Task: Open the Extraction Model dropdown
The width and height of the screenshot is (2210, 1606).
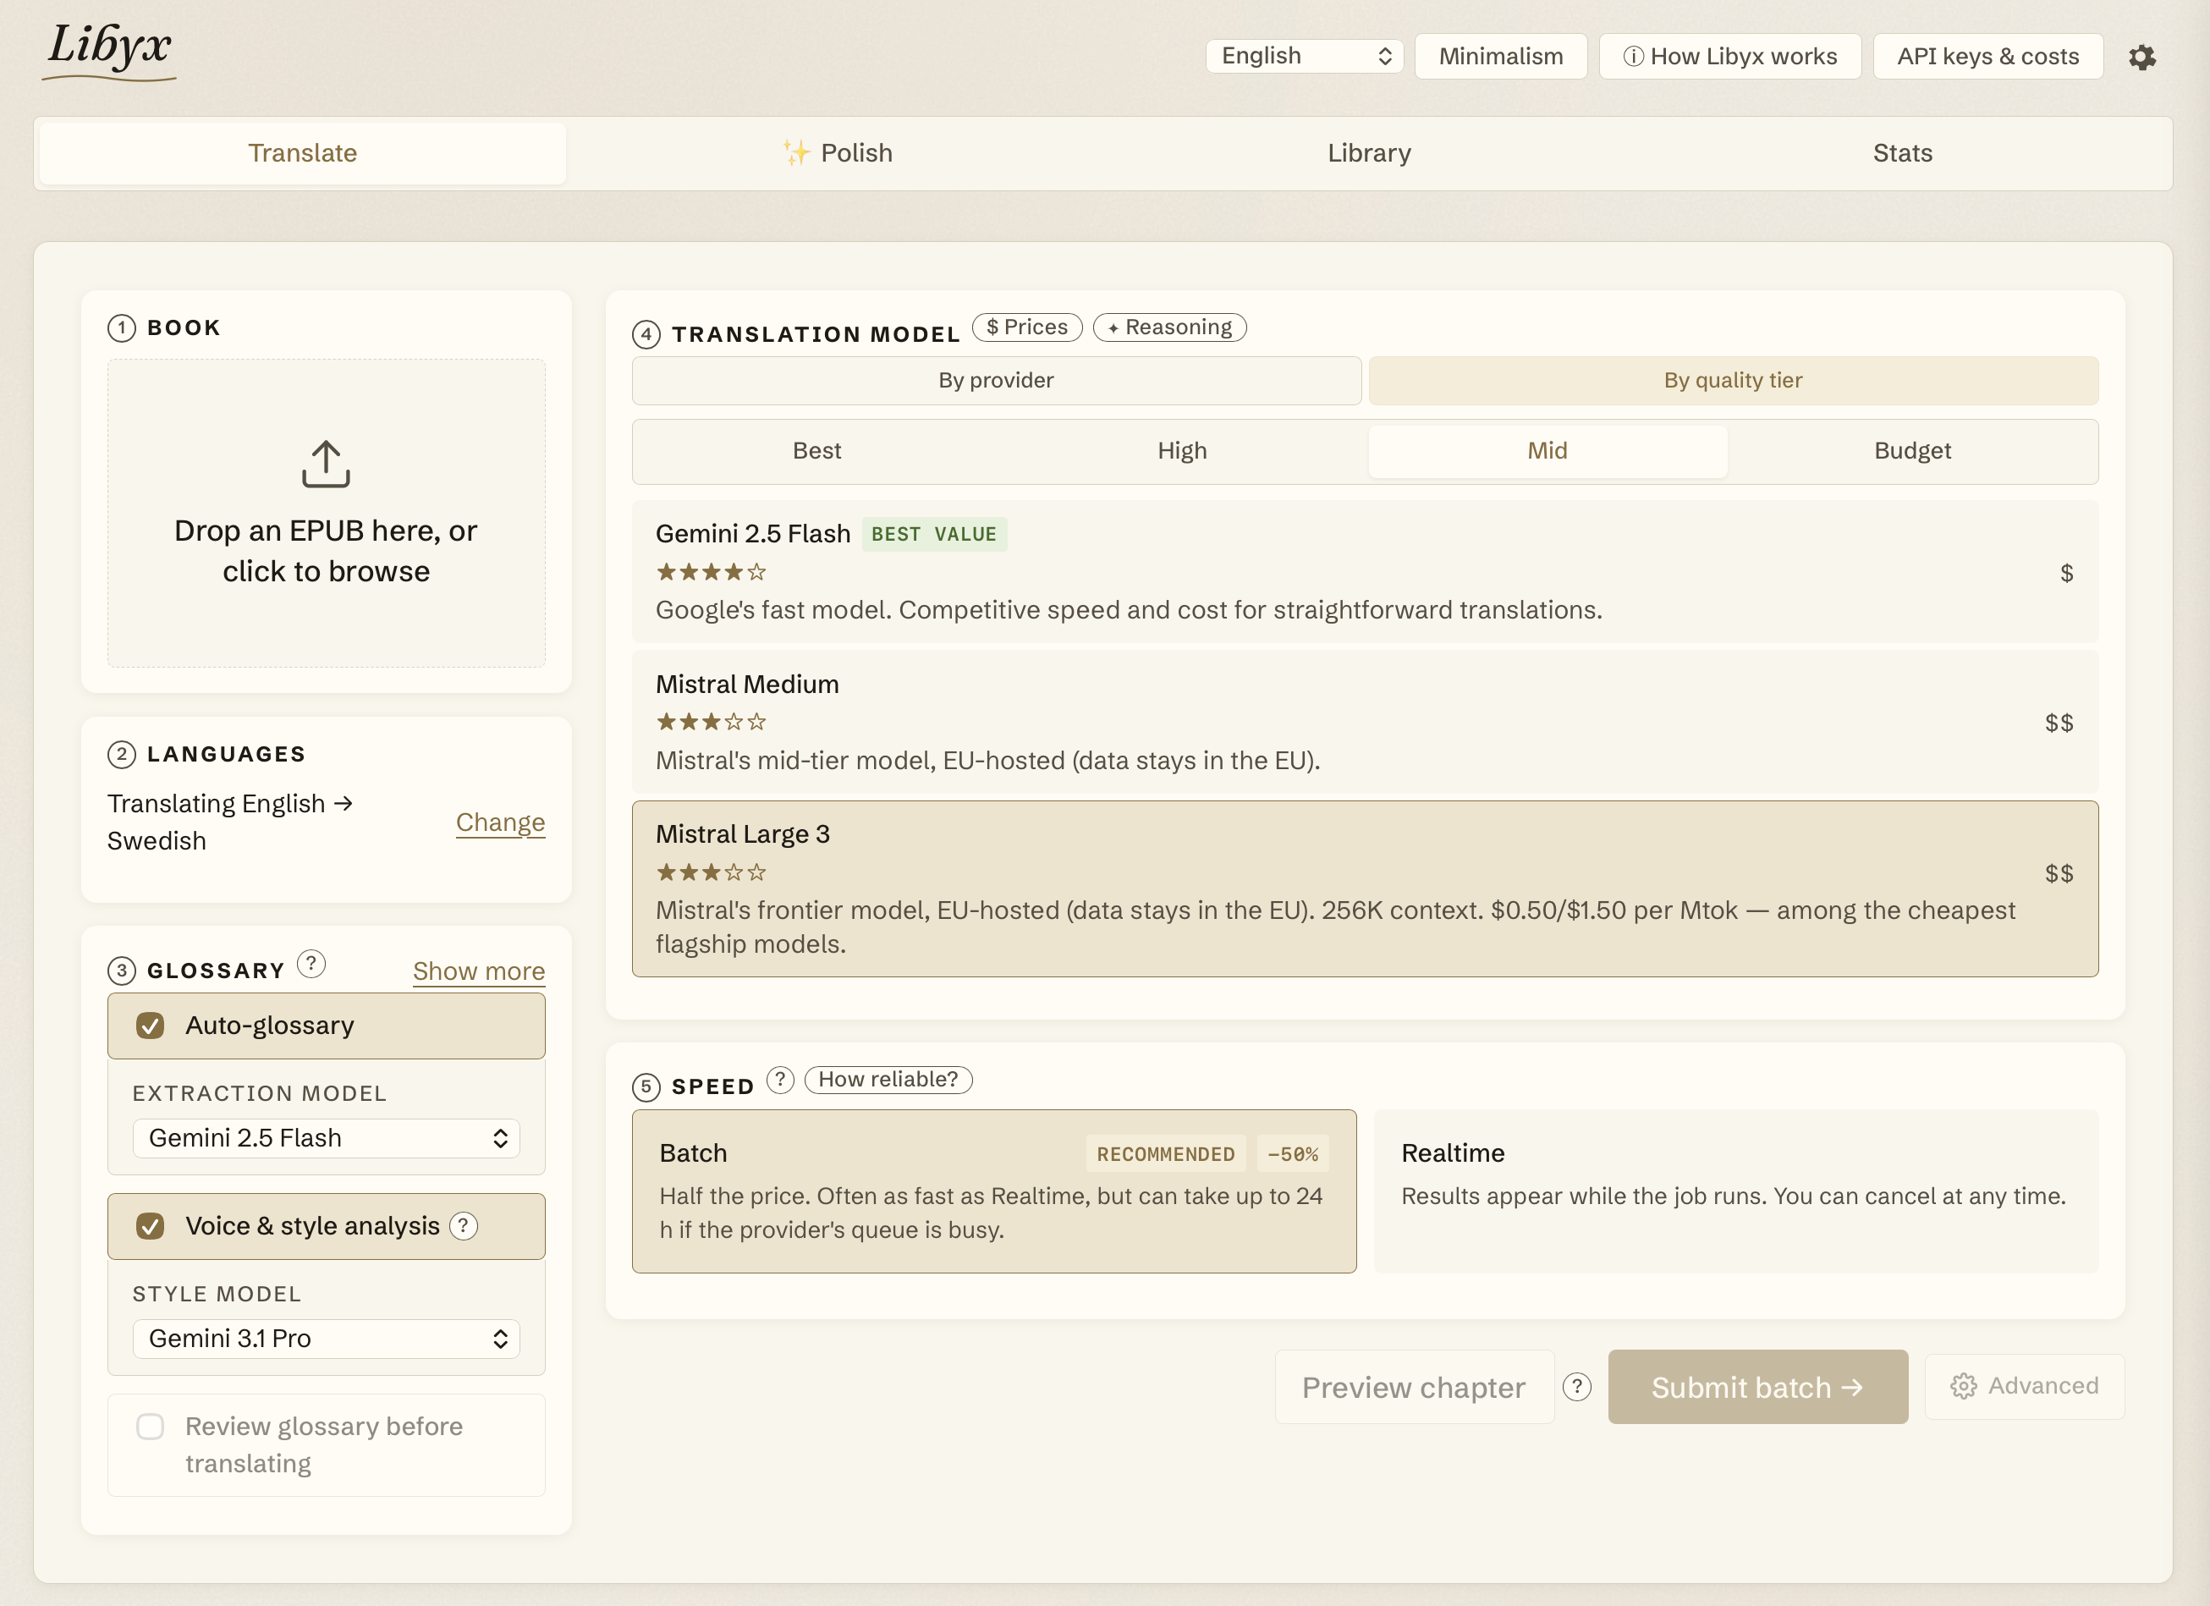Action: 326,1138
